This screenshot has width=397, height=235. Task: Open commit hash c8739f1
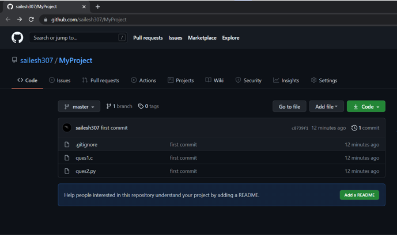click(300, 128)
